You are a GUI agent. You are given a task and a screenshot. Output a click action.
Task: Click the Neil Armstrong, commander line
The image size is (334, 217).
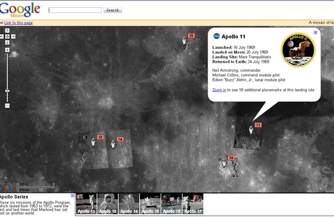(236, 71)
